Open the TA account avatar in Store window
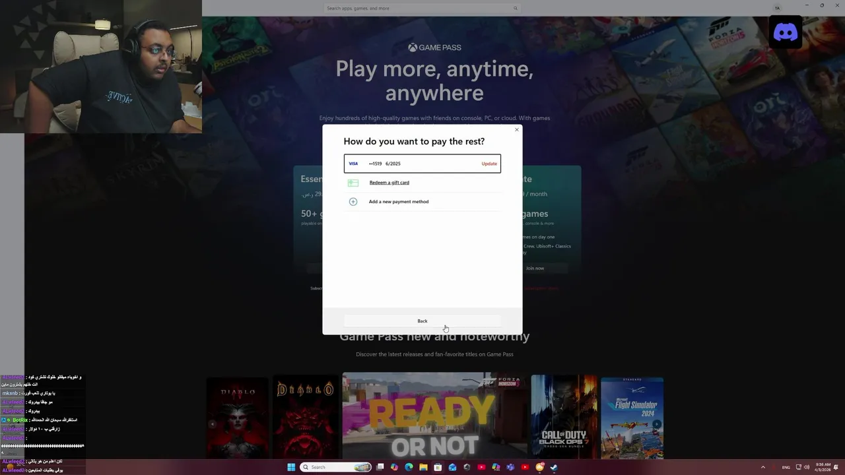Viewport: 845px width, 475px height. 777,8
